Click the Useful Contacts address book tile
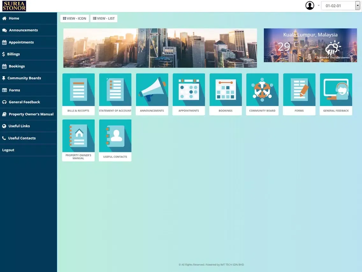Screen dimensions: 362x272 click(115, 136)
